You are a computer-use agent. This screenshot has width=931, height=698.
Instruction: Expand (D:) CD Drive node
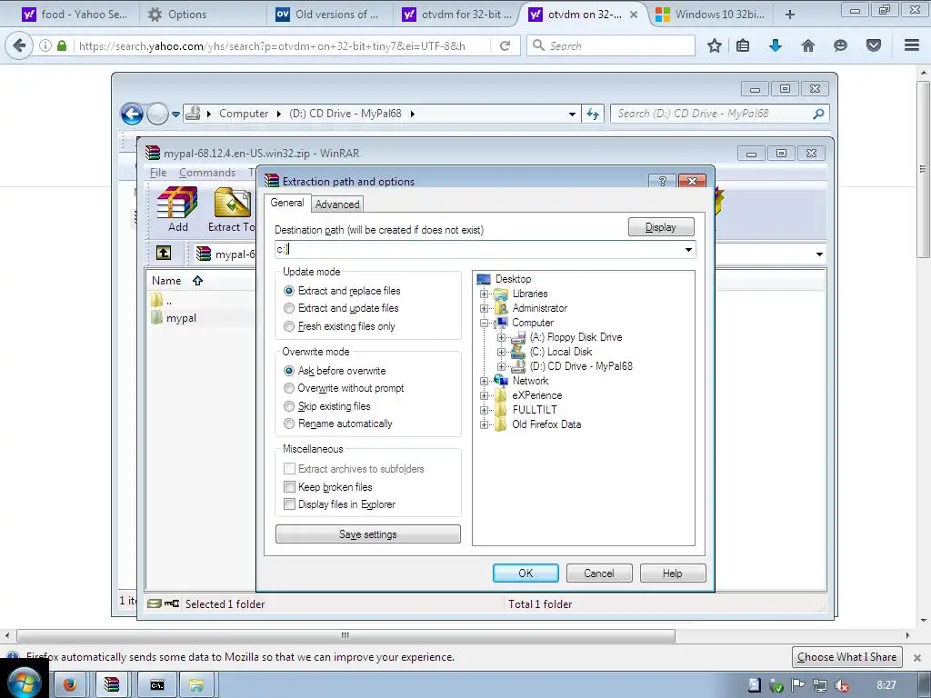point(501,366)
